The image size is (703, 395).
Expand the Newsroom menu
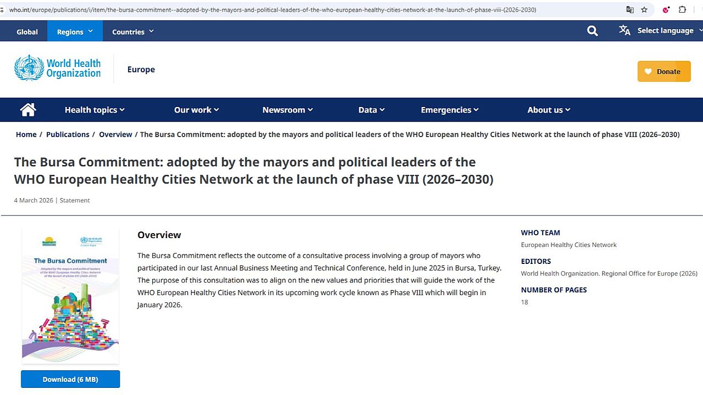288,110
